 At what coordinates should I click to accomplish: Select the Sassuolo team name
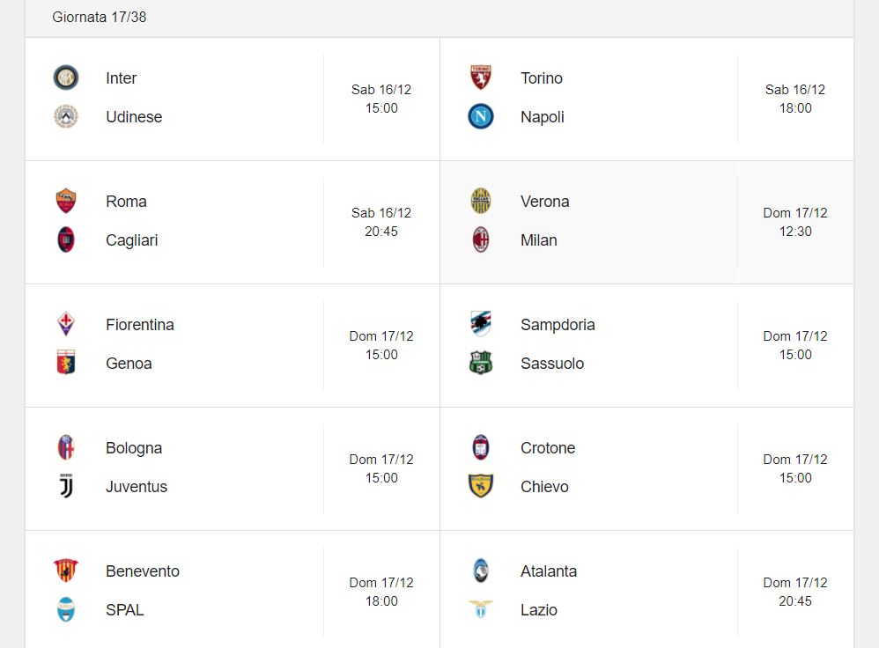click(552, 364)
